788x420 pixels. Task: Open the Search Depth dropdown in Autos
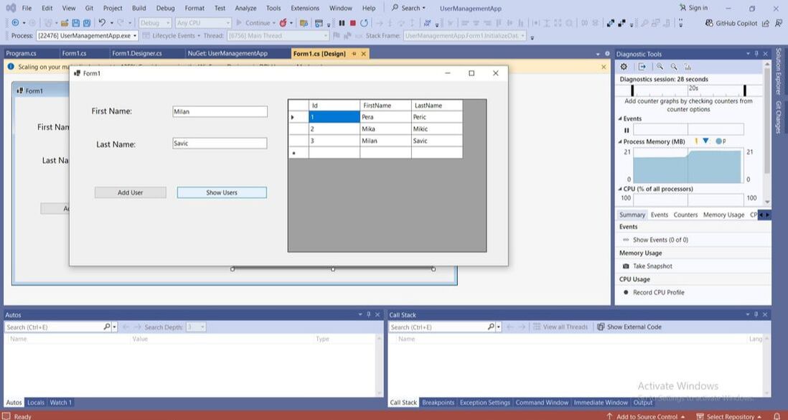click(196, 327)
